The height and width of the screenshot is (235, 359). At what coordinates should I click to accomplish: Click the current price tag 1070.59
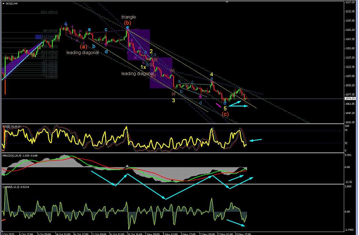pos(351,99)
